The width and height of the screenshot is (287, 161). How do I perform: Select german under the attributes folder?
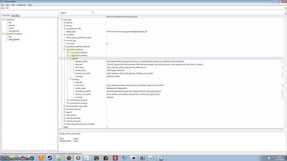pyautogui.click(x=12, y=25)
